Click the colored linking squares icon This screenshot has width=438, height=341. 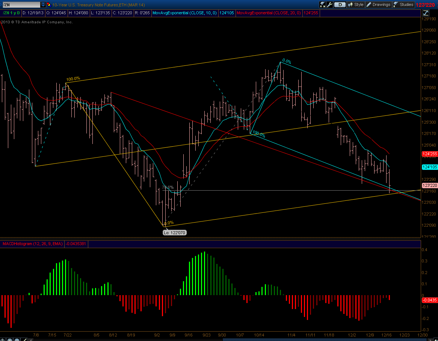click(48, 5)
